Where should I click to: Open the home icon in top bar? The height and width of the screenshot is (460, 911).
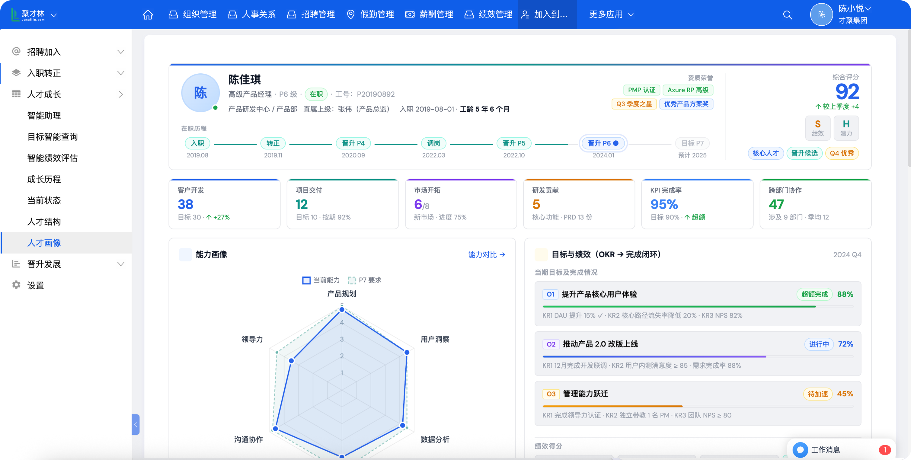pos(148,14)
